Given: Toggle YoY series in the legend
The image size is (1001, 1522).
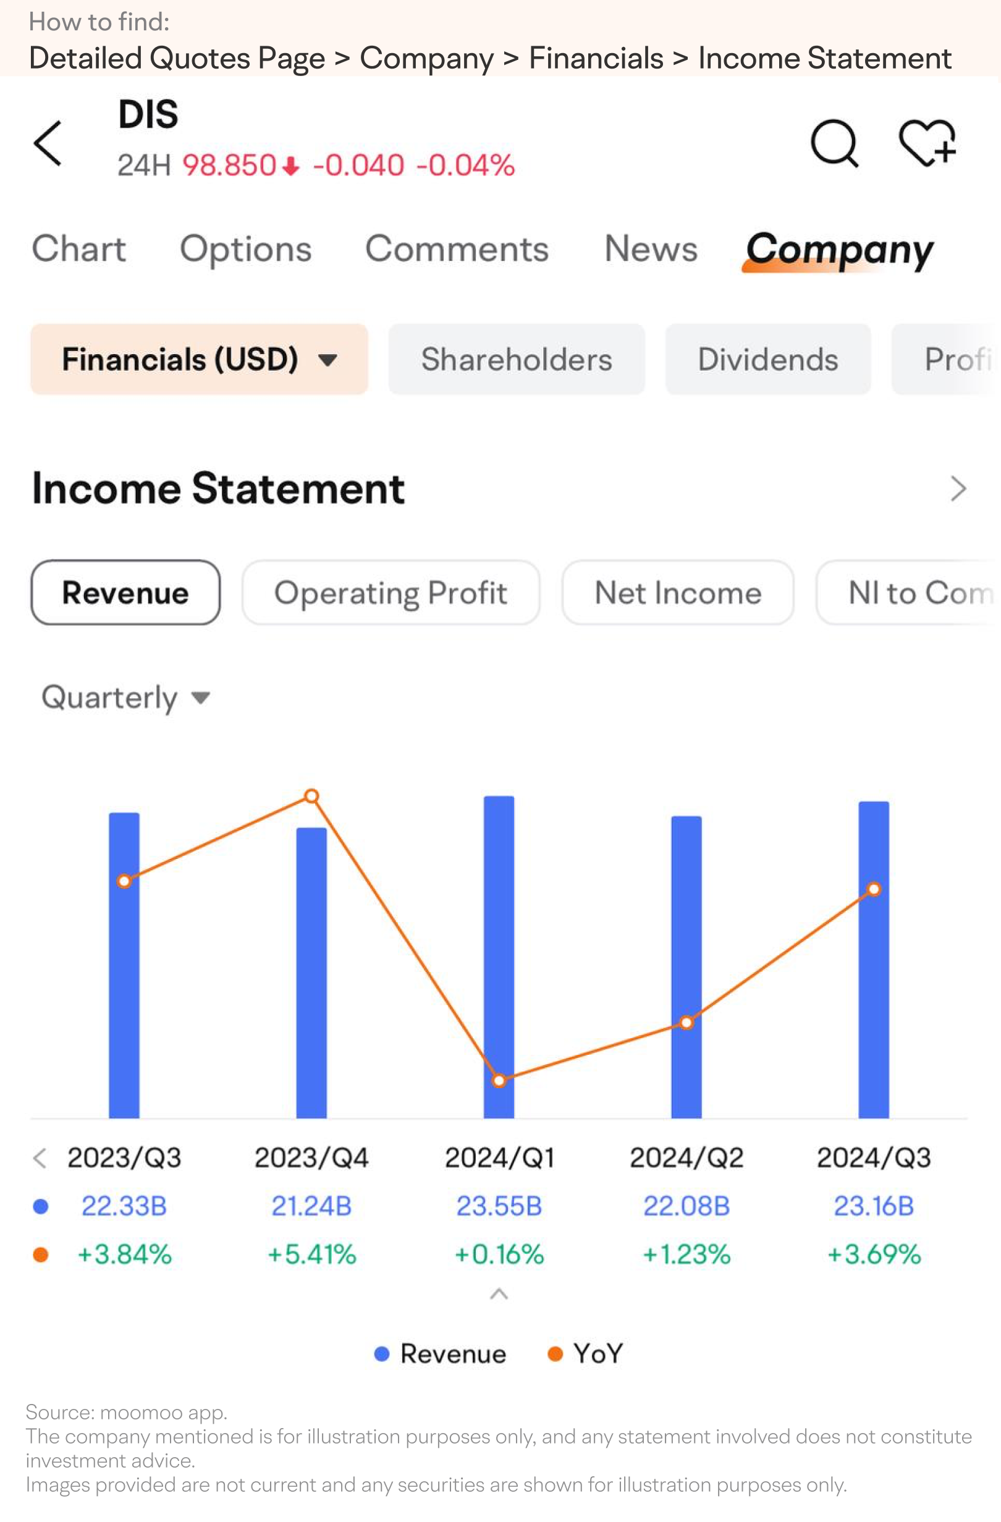Looking at the screenshot, I should [x=585, y=1354].
